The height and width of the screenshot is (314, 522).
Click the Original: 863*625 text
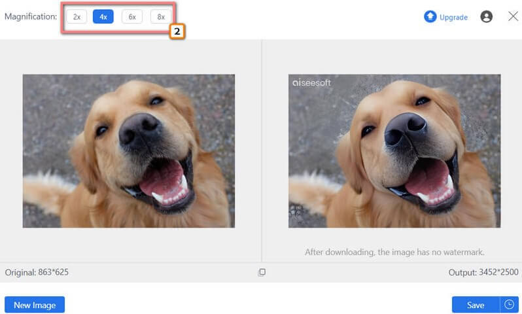(x=37, y=272)
